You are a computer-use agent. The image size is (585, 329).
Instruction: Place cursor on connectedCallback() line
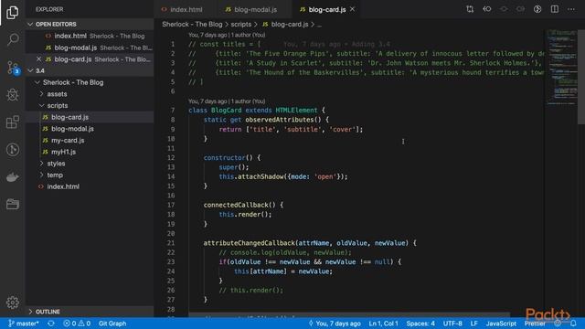tap(243, 205)
